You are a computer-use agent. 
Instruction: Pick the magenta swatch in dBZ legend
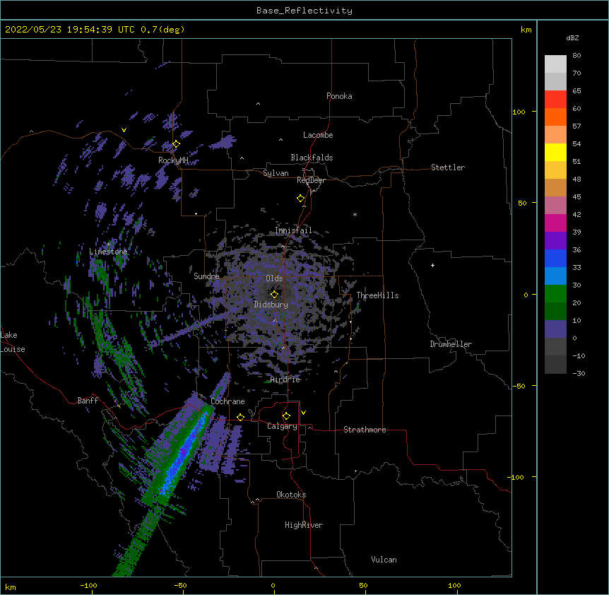[x=555, y=223]
